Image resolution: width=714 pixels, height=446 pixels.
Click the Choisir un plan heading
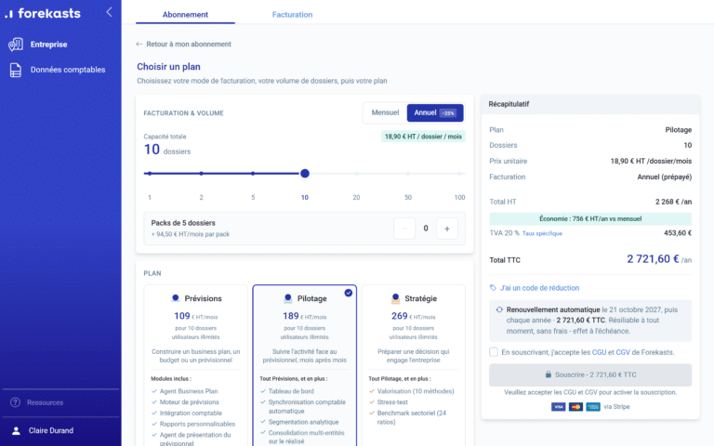coord(168,67)
